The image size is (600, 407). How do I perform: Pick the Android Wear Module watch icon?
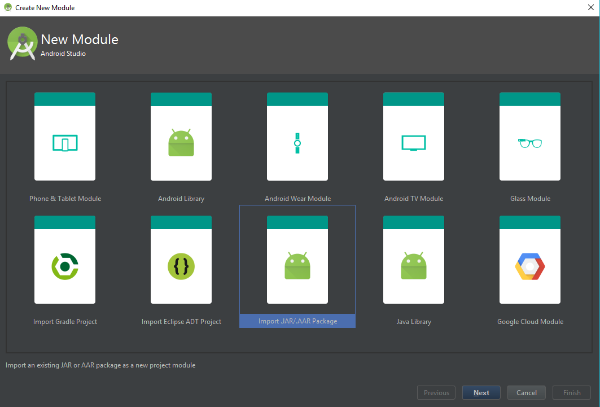[x=297, y=143]
